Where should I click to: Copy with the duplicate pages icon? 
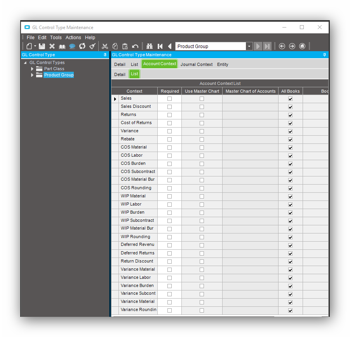click(x=115, y=46)
